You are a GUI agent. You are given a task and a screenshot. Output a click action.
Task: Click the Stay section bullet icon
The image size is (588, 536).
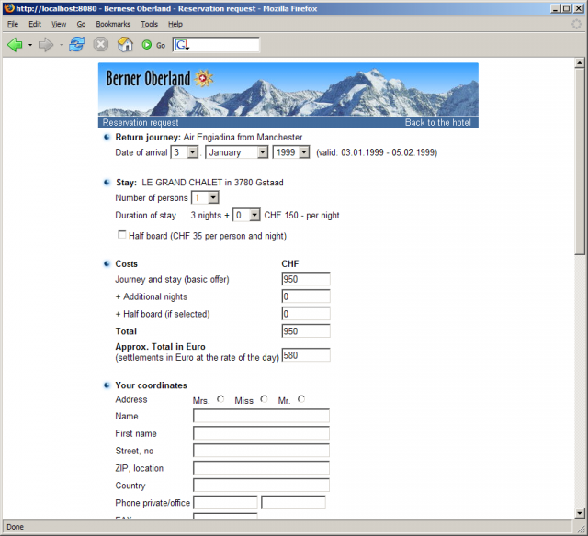107,183
